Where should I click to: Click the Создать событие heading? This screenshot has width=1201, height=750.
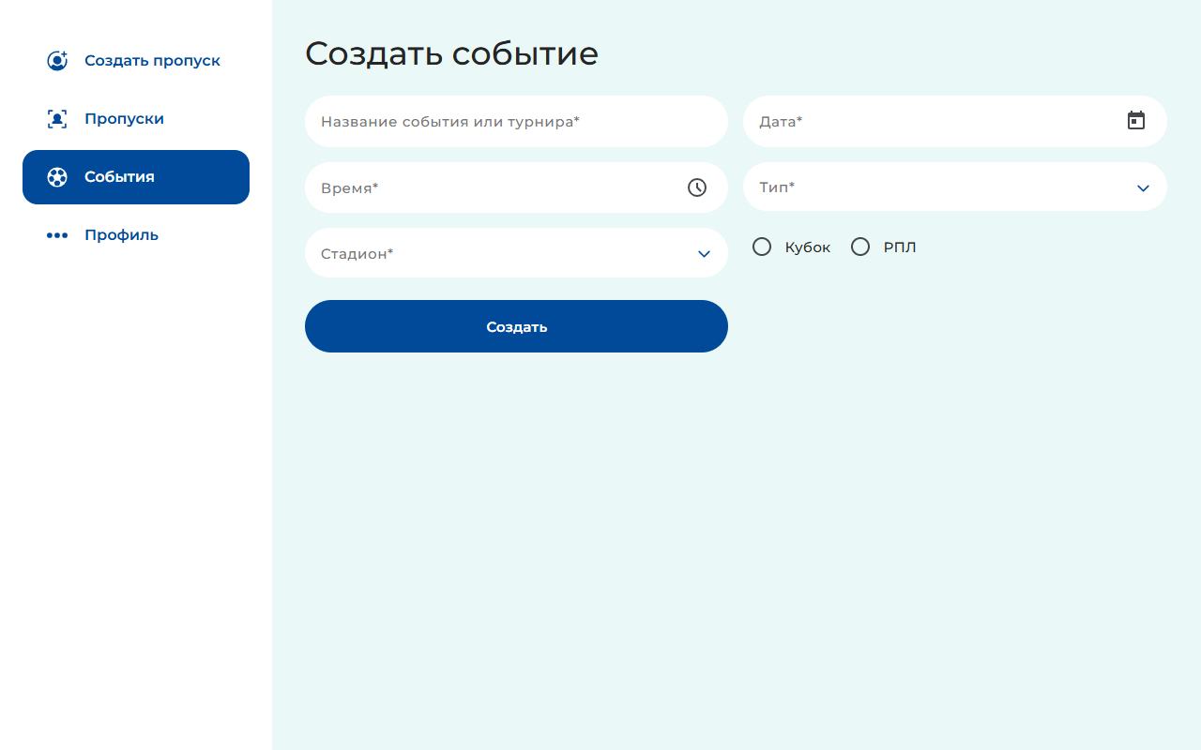click(x=451, y=53)
